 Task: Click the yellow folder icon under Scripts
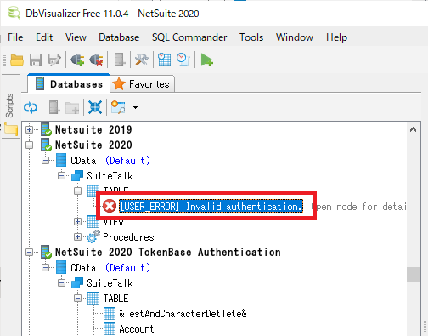click(x=11, y=129)
